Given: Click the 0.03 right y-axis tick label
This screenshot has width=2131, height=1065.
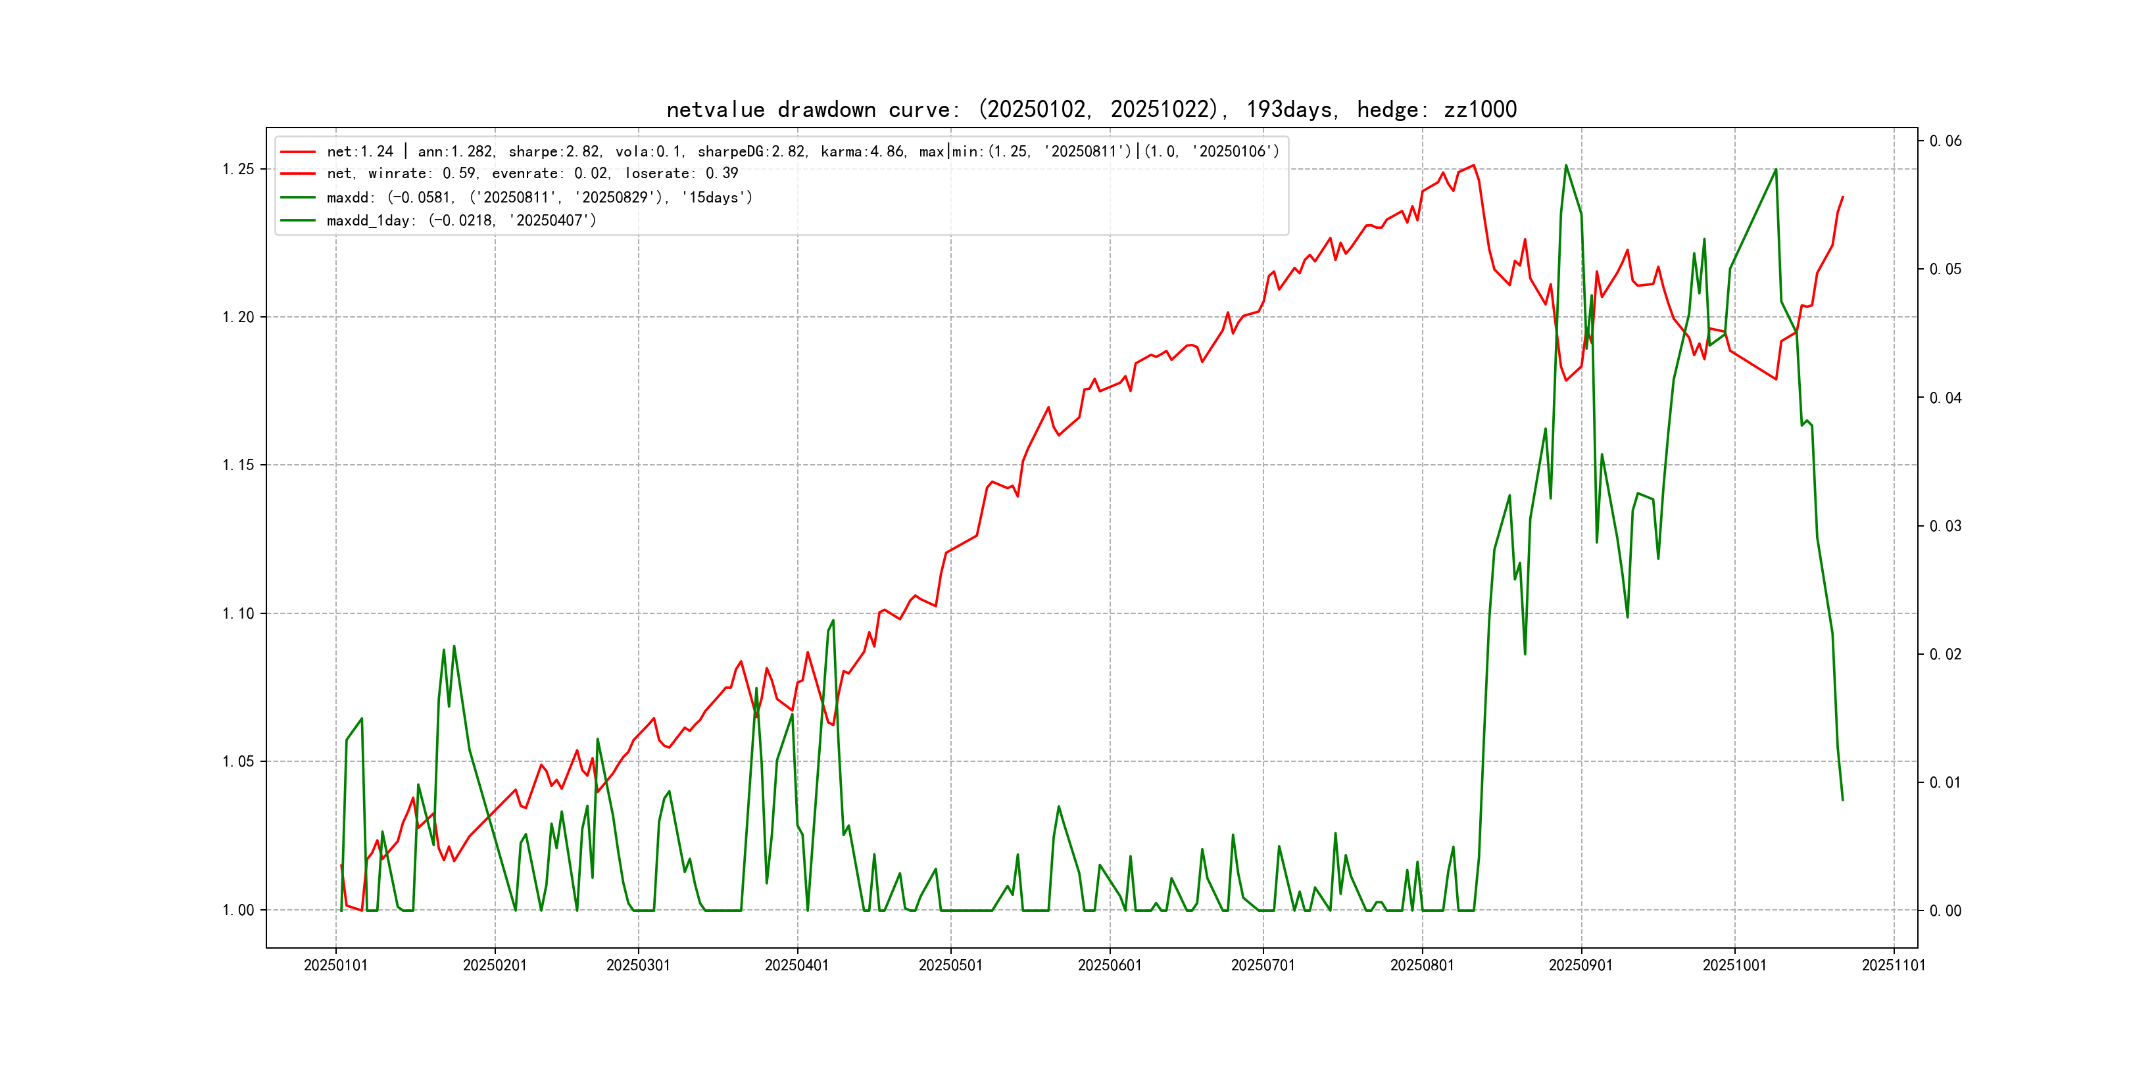Looking at the screenshot, I should click(x=1945, y=526).
